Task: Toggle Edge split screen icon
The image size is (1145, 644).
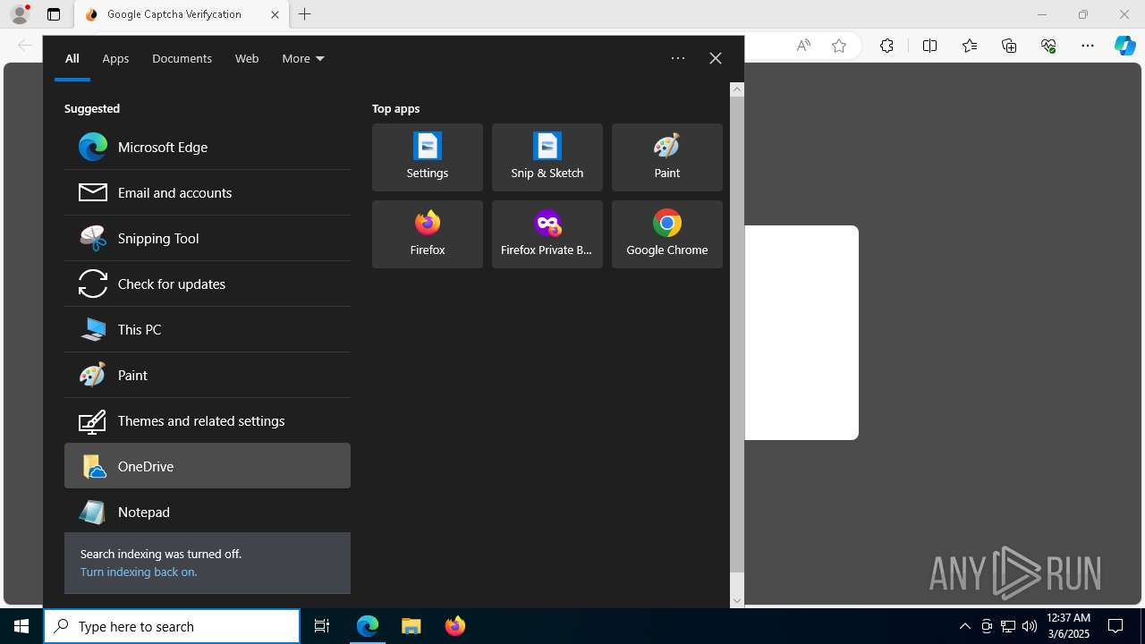Action: pyautogui.click(x=929, y=46)
